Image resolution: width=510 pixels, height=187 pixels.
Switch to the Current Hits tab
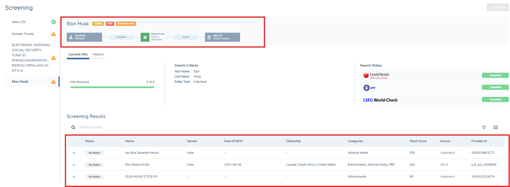click(x=78, y=54)
